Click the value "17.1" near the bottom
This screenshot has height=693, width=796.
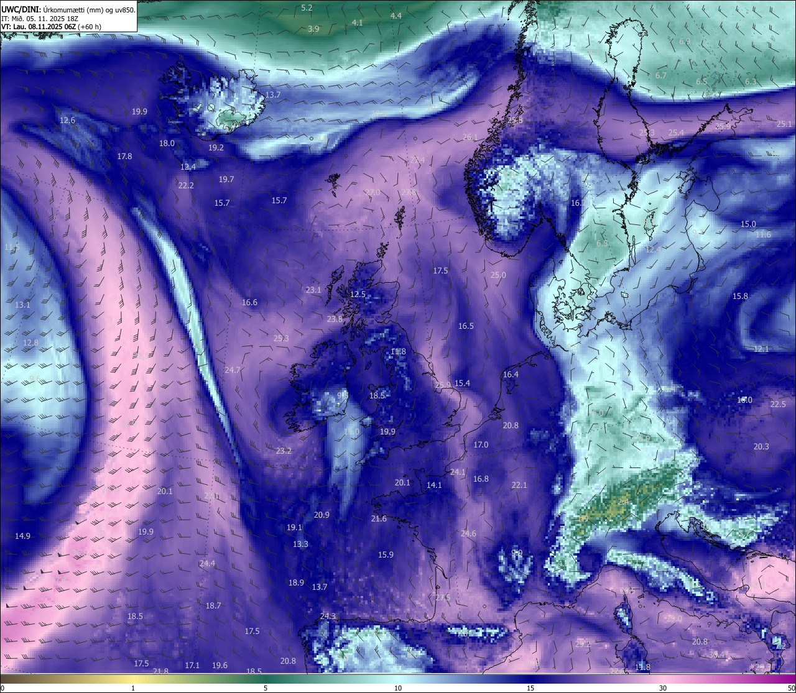click(x=192, y=665)
